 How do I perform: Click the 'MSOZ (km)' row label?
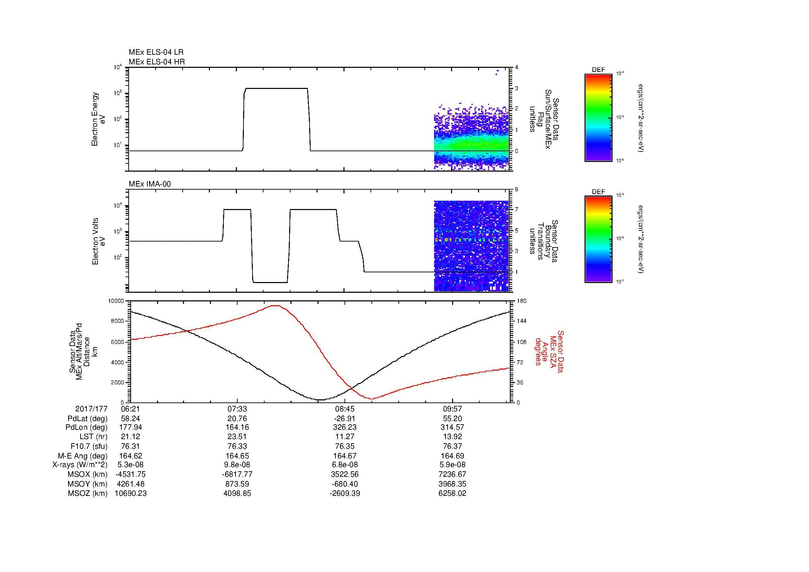click(88, 493)
